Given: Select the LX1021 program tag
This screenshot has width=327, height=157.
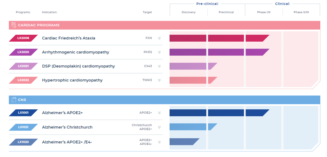Looking at the screenshot, I should [23, 127].
